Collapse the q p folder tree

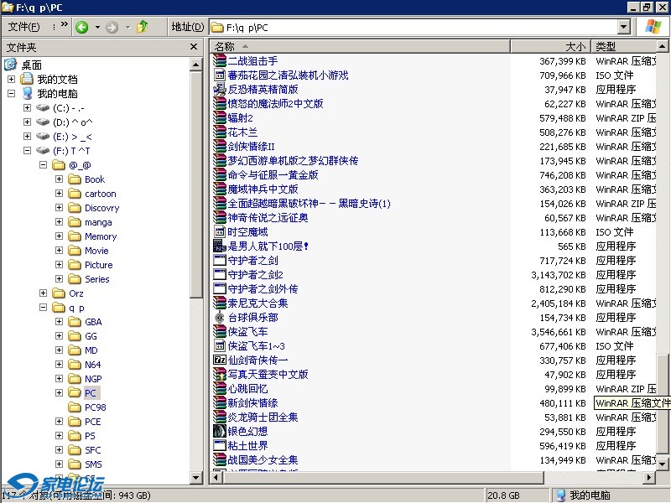point(43,308)
